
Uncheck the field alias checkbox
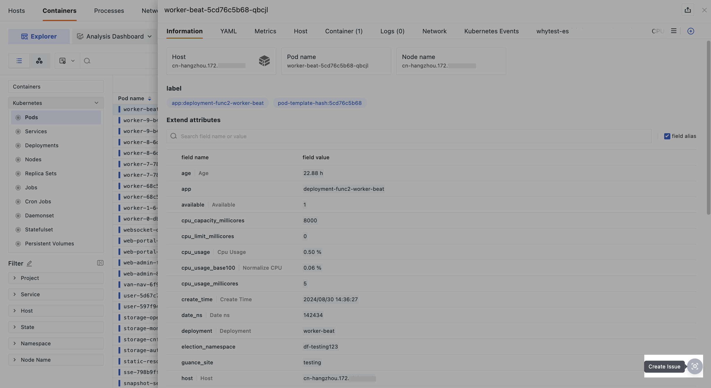pyautogui.click(x=667, y=136)
